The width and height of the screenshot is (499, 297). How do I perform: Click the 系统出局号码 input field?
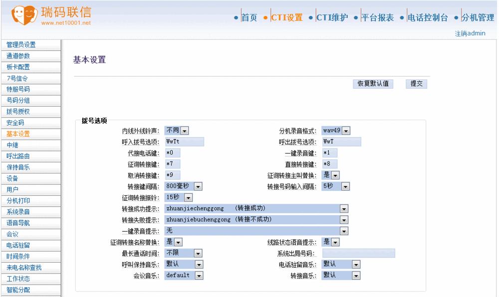point(359,253)
